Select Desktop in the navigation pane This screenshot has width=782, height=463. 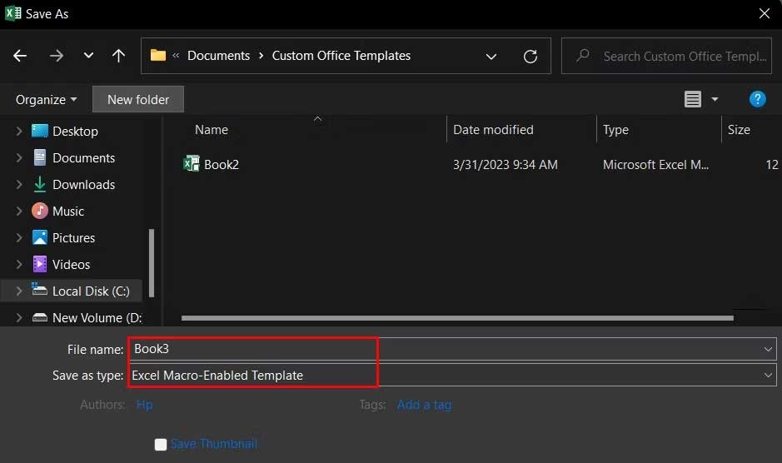click(x=75, y=132)
